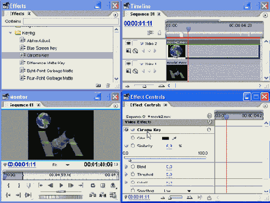Toggle Video 2 track visibility eye

coord(129,43)
